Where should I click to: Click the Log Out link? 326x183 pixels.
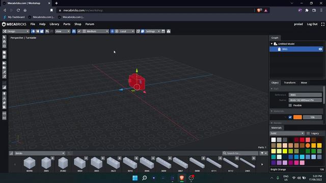click(x=312, y=24)
